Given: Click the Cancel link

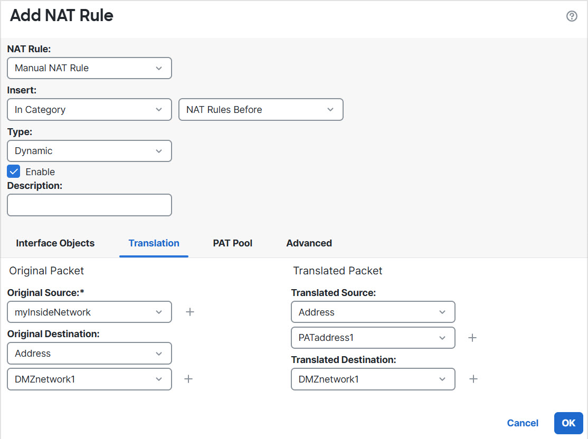Looking at the screenshot, I should (x=523, y=423).
